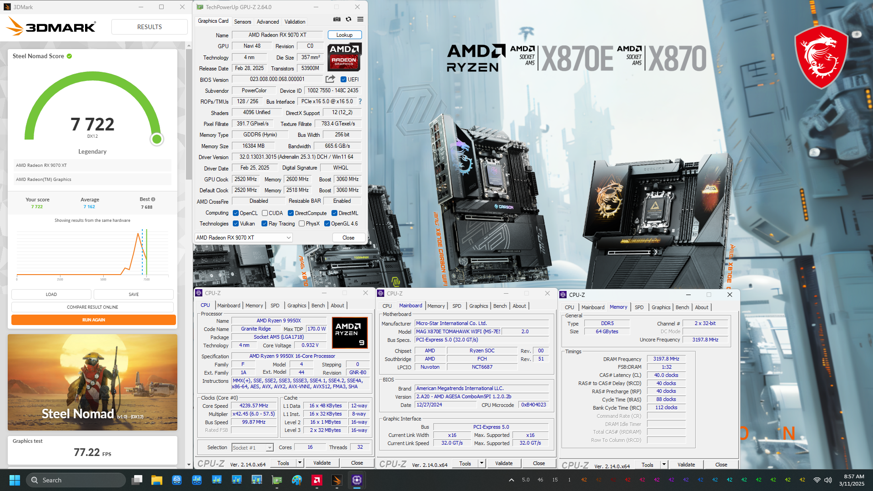The height and width of the screenshot is (491, 873).
Task: Click COMPARE RESULT ONLINE
Action: (x=92, y=307)
